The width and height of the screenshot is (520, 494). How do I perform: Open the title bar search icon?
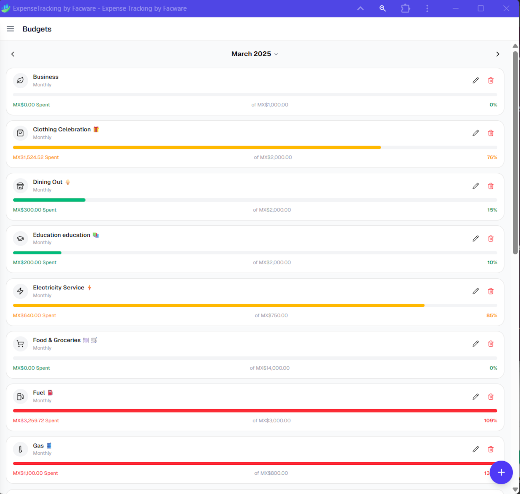pyautogui.click(x=383, y=8)
